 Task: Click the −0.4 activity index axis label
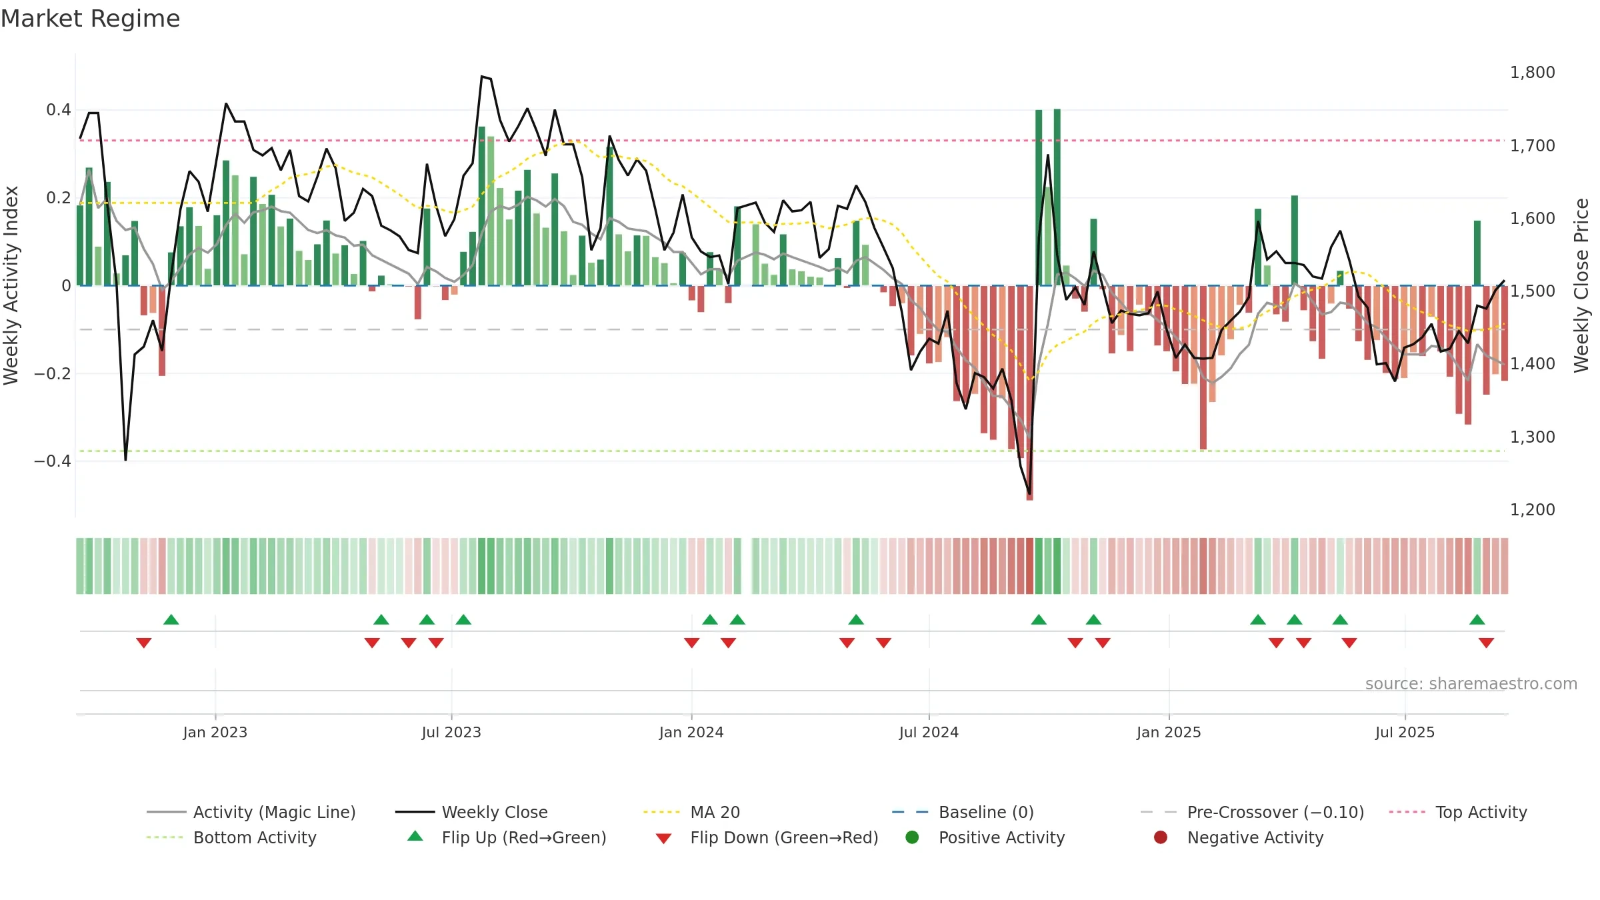(53, 461)
